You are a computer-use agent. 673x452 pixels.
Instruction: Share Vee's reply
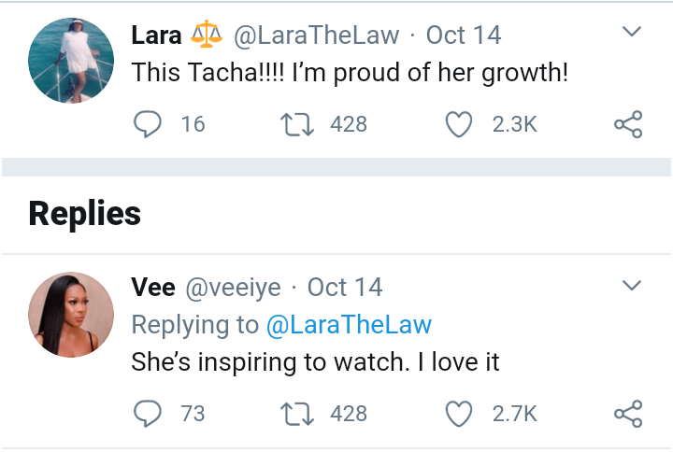pyautogui.click(x=627, y=413)
